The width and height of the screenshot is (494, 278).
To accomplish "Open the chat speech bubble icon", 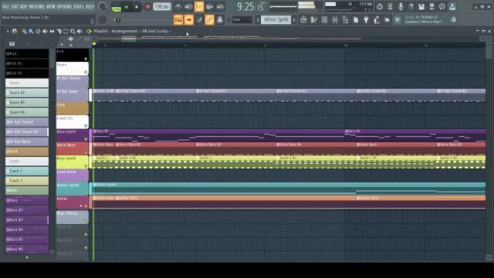I will click(442, 6).
